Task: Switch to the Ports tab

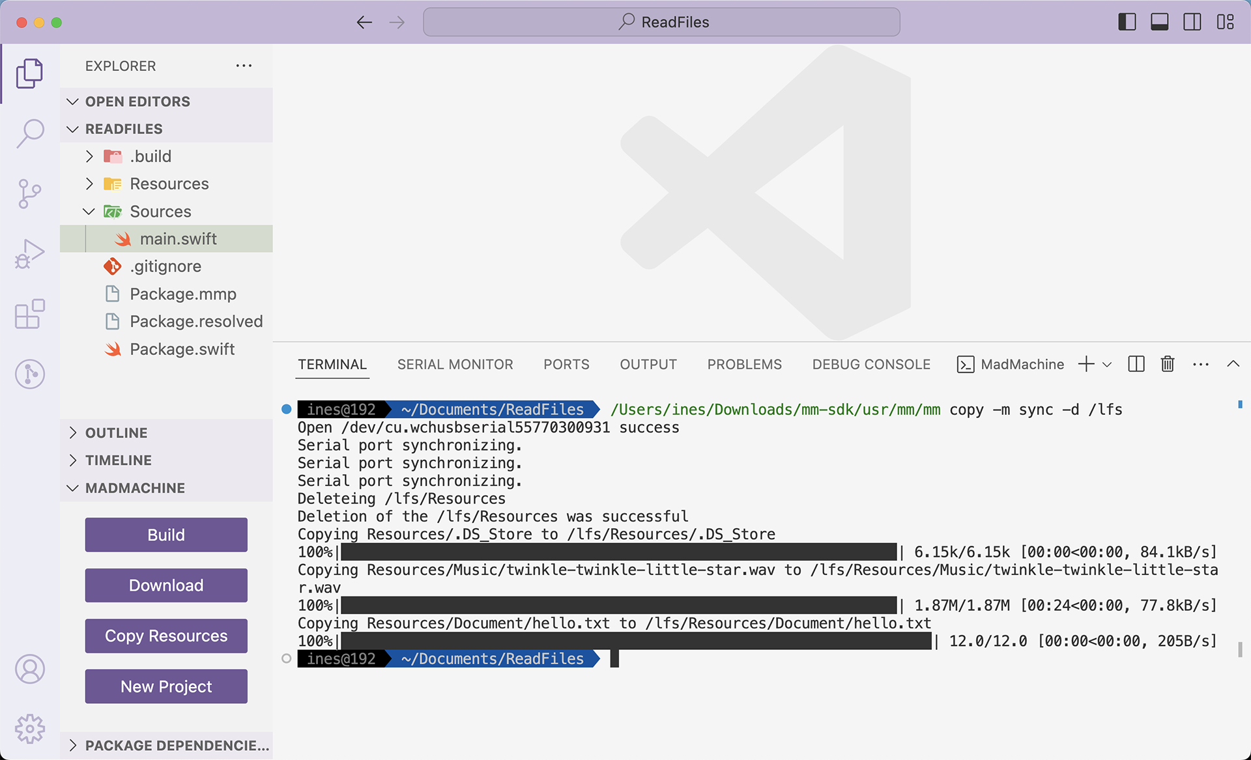Action: (x=566, y=365)
